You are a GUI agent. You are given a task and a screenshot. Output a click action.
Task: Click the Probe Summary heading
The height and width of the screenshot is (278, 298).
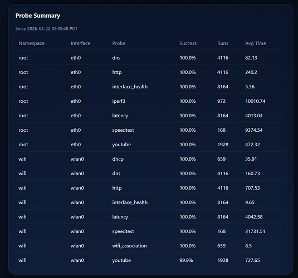38,16
